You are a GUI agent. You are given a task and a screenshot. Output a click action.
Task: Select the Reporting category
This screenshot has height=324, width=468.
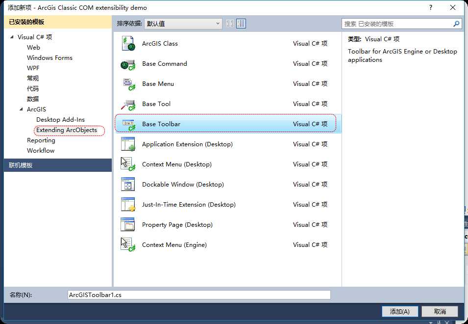(x=41, y=140)
